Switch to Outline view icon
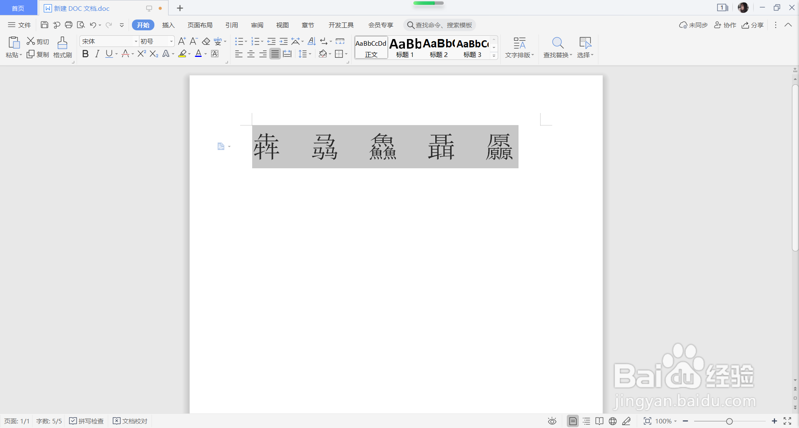 [x=586, y=421]
